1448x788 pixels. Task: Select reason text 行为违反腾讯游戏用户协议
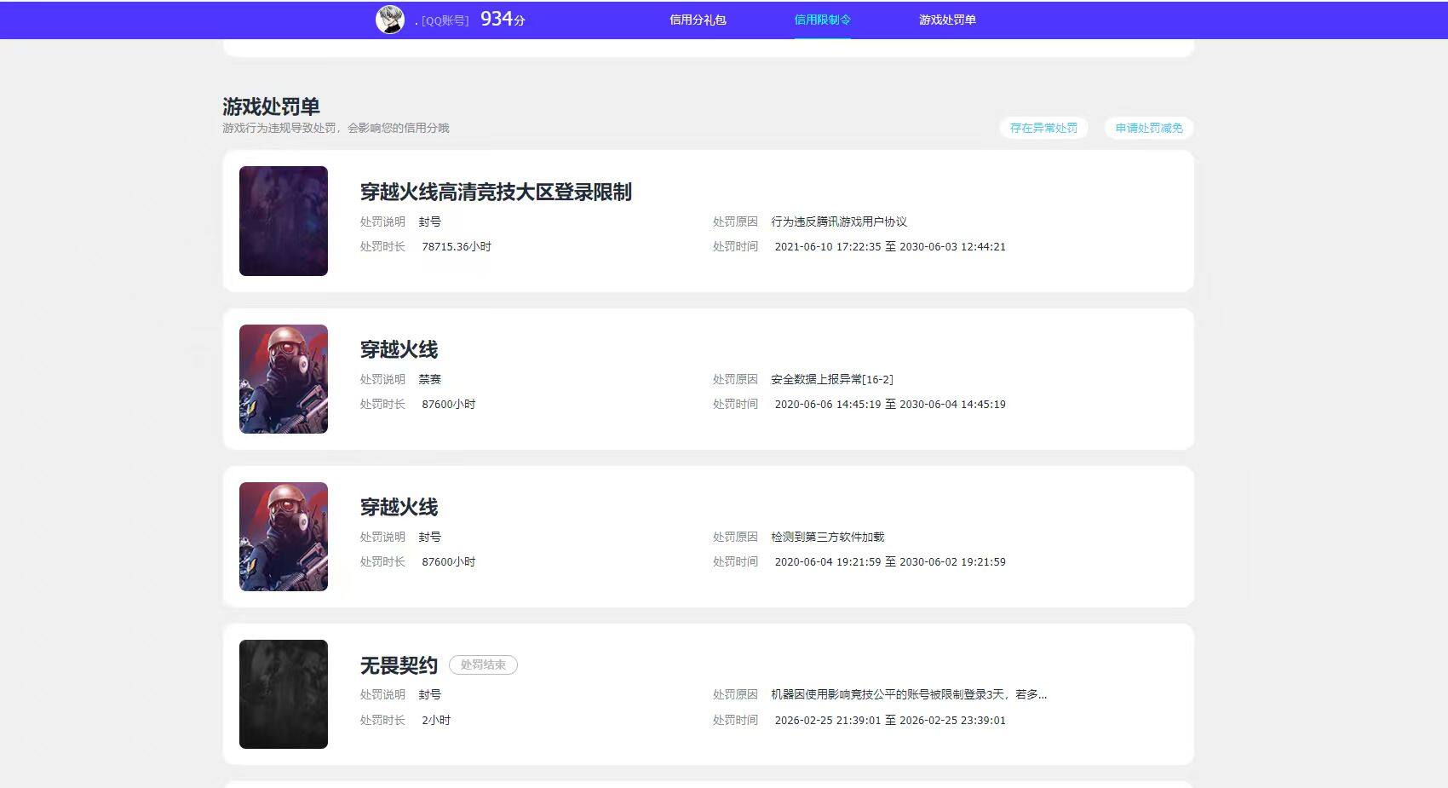(x=839, y=221)
